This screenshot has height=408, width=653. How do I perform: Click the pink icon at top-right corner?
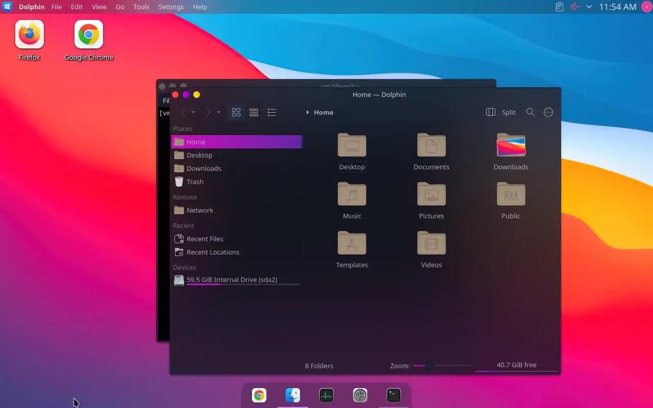646,7
